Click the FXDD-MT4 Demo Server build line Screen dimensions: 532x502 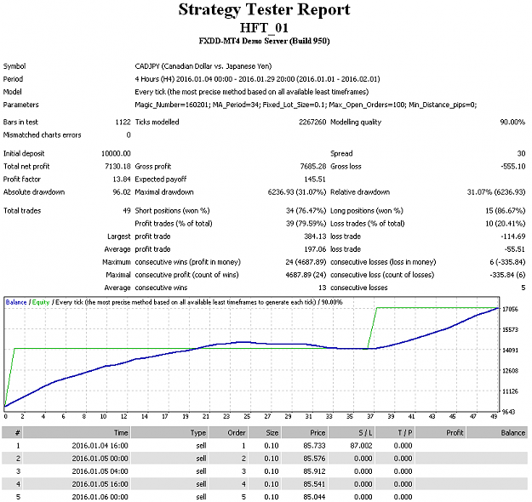[x=264, y=41]
